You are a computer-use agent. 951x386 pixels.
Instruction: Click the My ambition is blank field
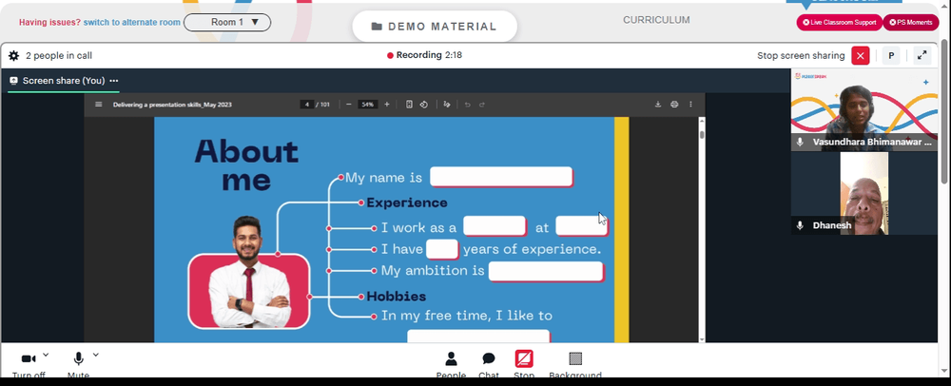click(x=546, y=272)
